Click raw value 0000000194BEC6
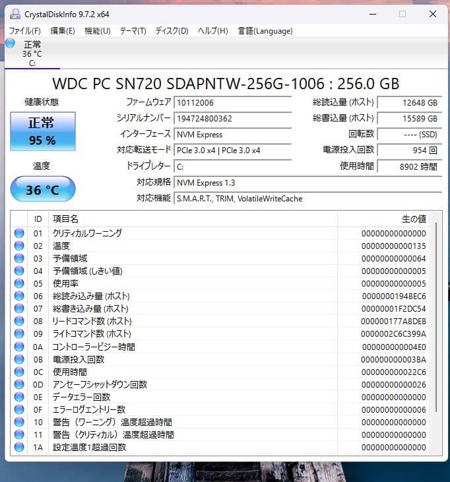The image size is (450, 482). pos(394,296)
